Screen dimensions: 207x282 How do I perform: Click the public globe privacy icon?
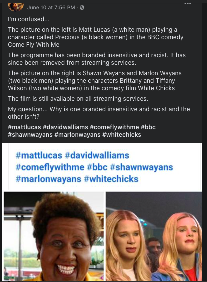tap(82, 8)
